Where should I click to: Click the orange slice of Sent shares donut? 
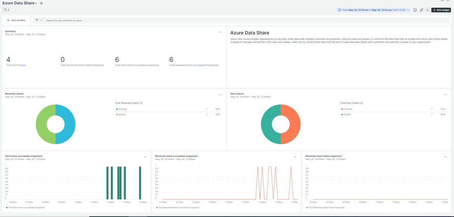coord(294,124)
